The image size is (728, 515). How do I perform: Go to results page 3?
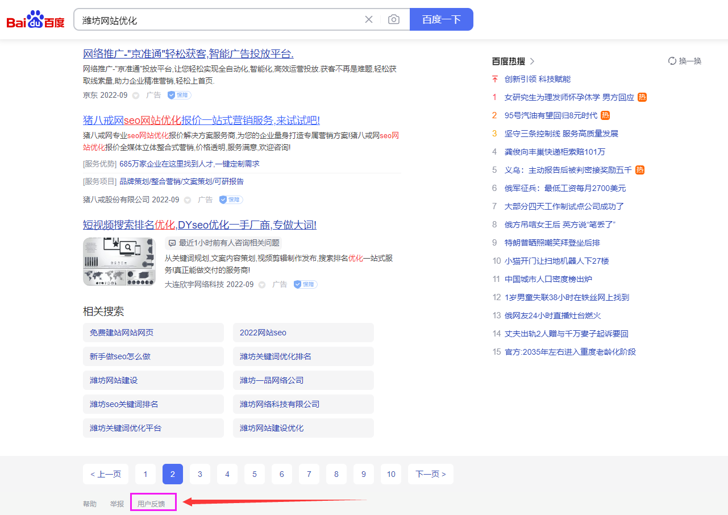(200, 474)
